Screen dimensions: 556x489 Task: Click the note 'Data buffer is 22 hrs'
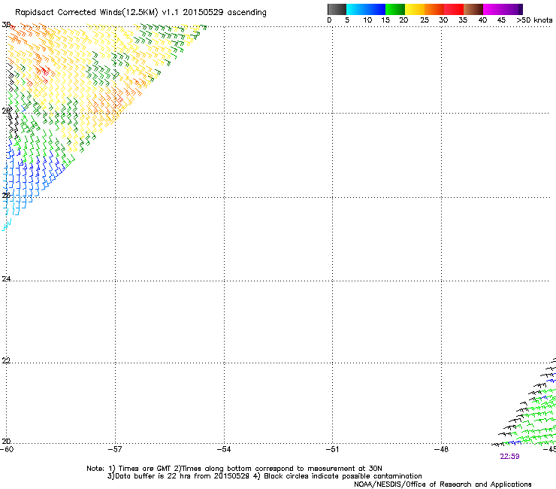(x=153, y=476)
